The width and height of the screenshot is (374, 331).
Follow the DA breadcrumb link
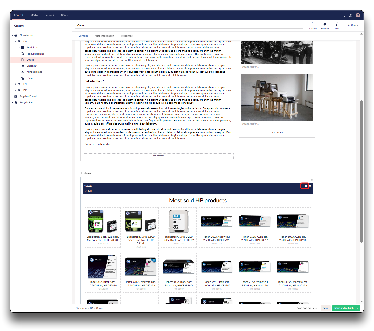92,308
